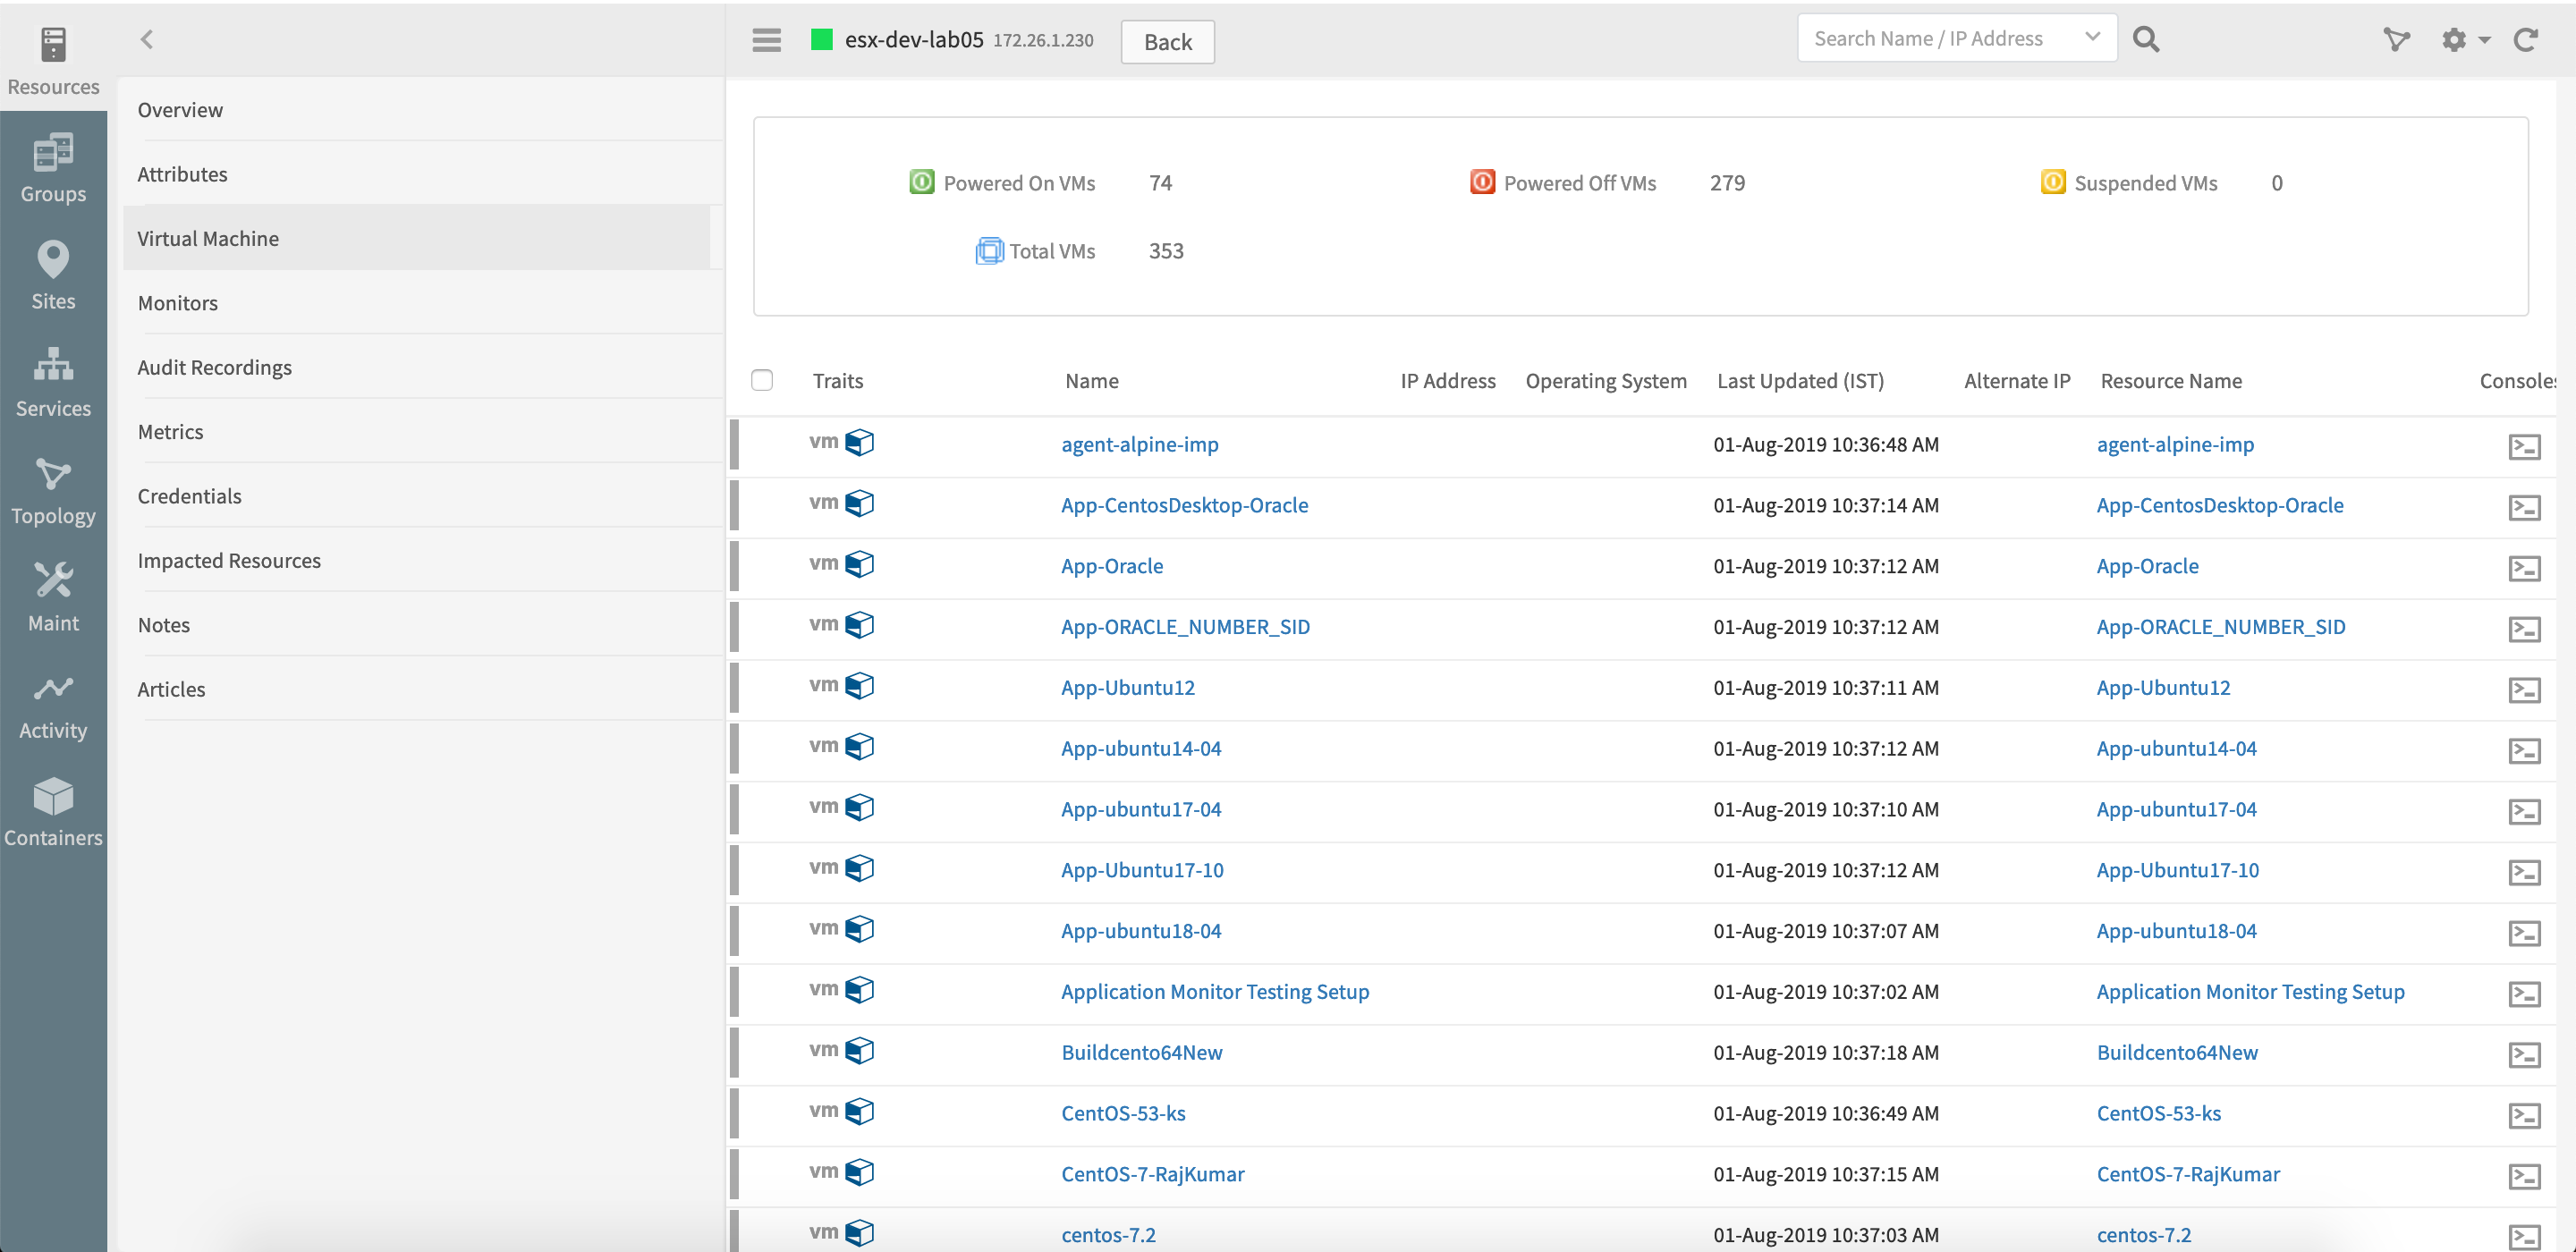Click the Search Name / IP Address field
2576x1252 pixels.
(1930, 37)
